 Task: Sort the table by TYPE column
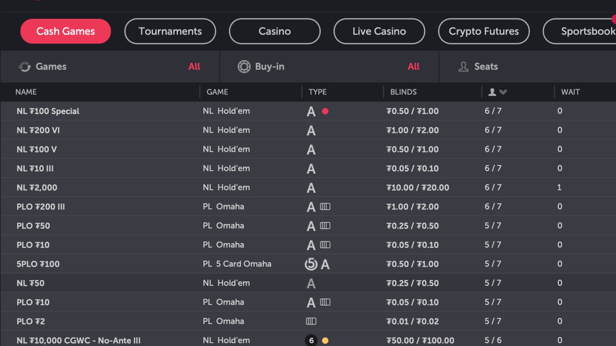point(317,92)
